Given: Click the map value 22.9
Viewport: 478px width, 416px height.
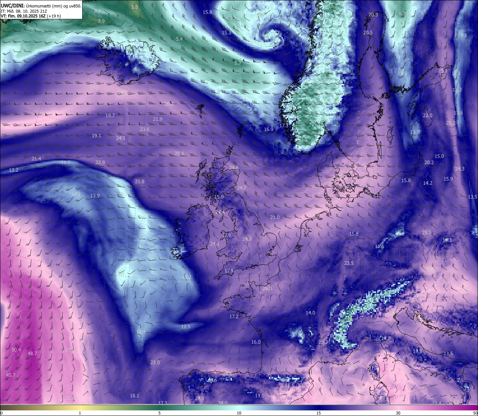Looking at the screenshot, I should 100,163.
